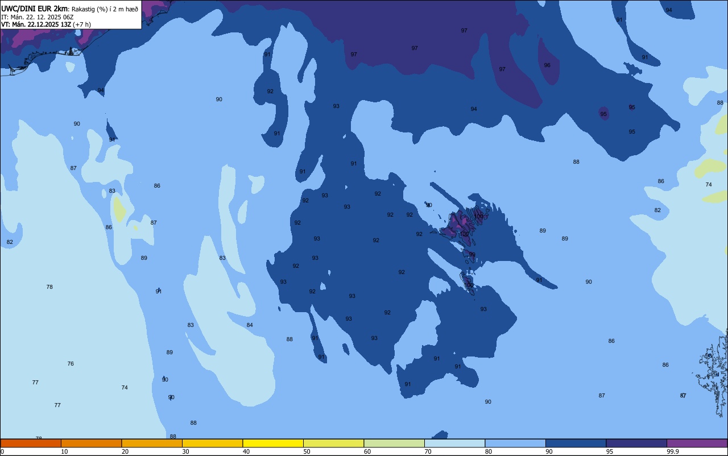Click the '99' humidity value over the islands
Viewport: 728px width, 456px height.
472,255
